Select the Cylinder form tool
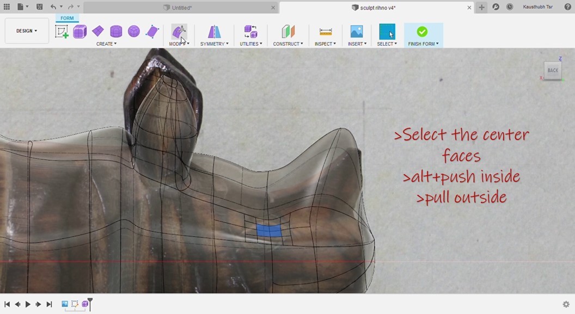 pyautogui.click(x=116, y=32)
